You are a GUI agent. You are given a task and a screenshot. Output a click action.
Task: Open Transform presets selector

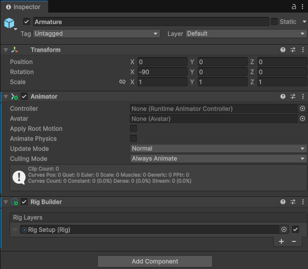[x=293, y=50]
